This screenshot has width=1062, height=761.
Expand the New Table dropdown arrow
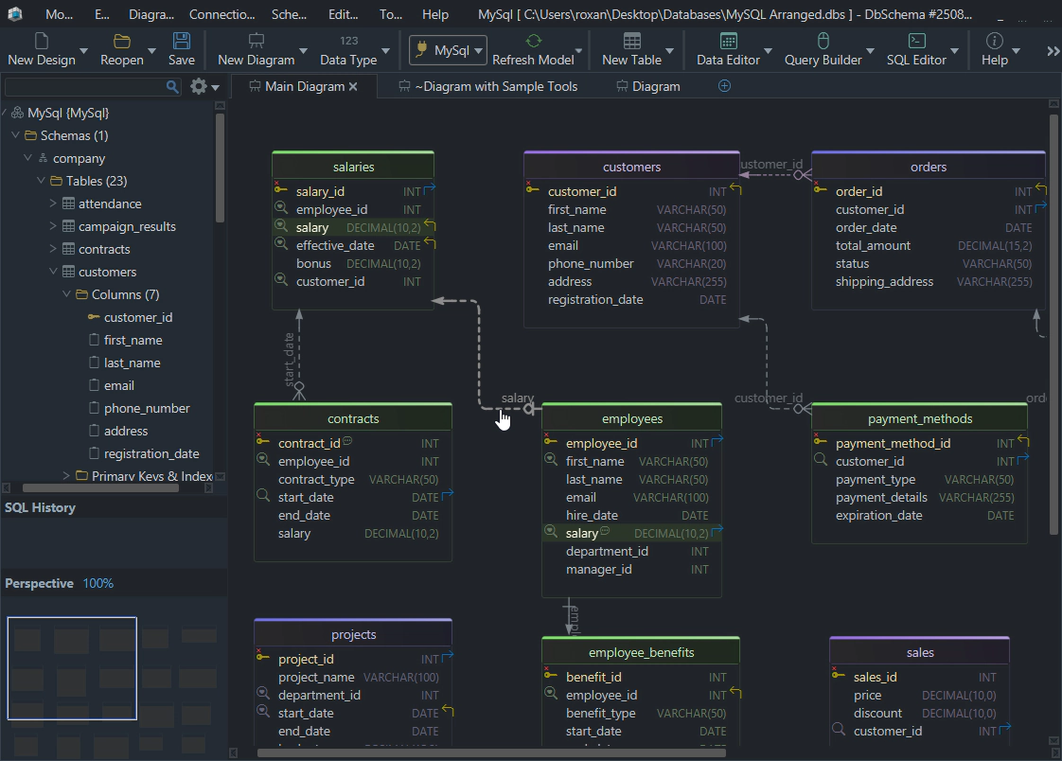point(670,51)
